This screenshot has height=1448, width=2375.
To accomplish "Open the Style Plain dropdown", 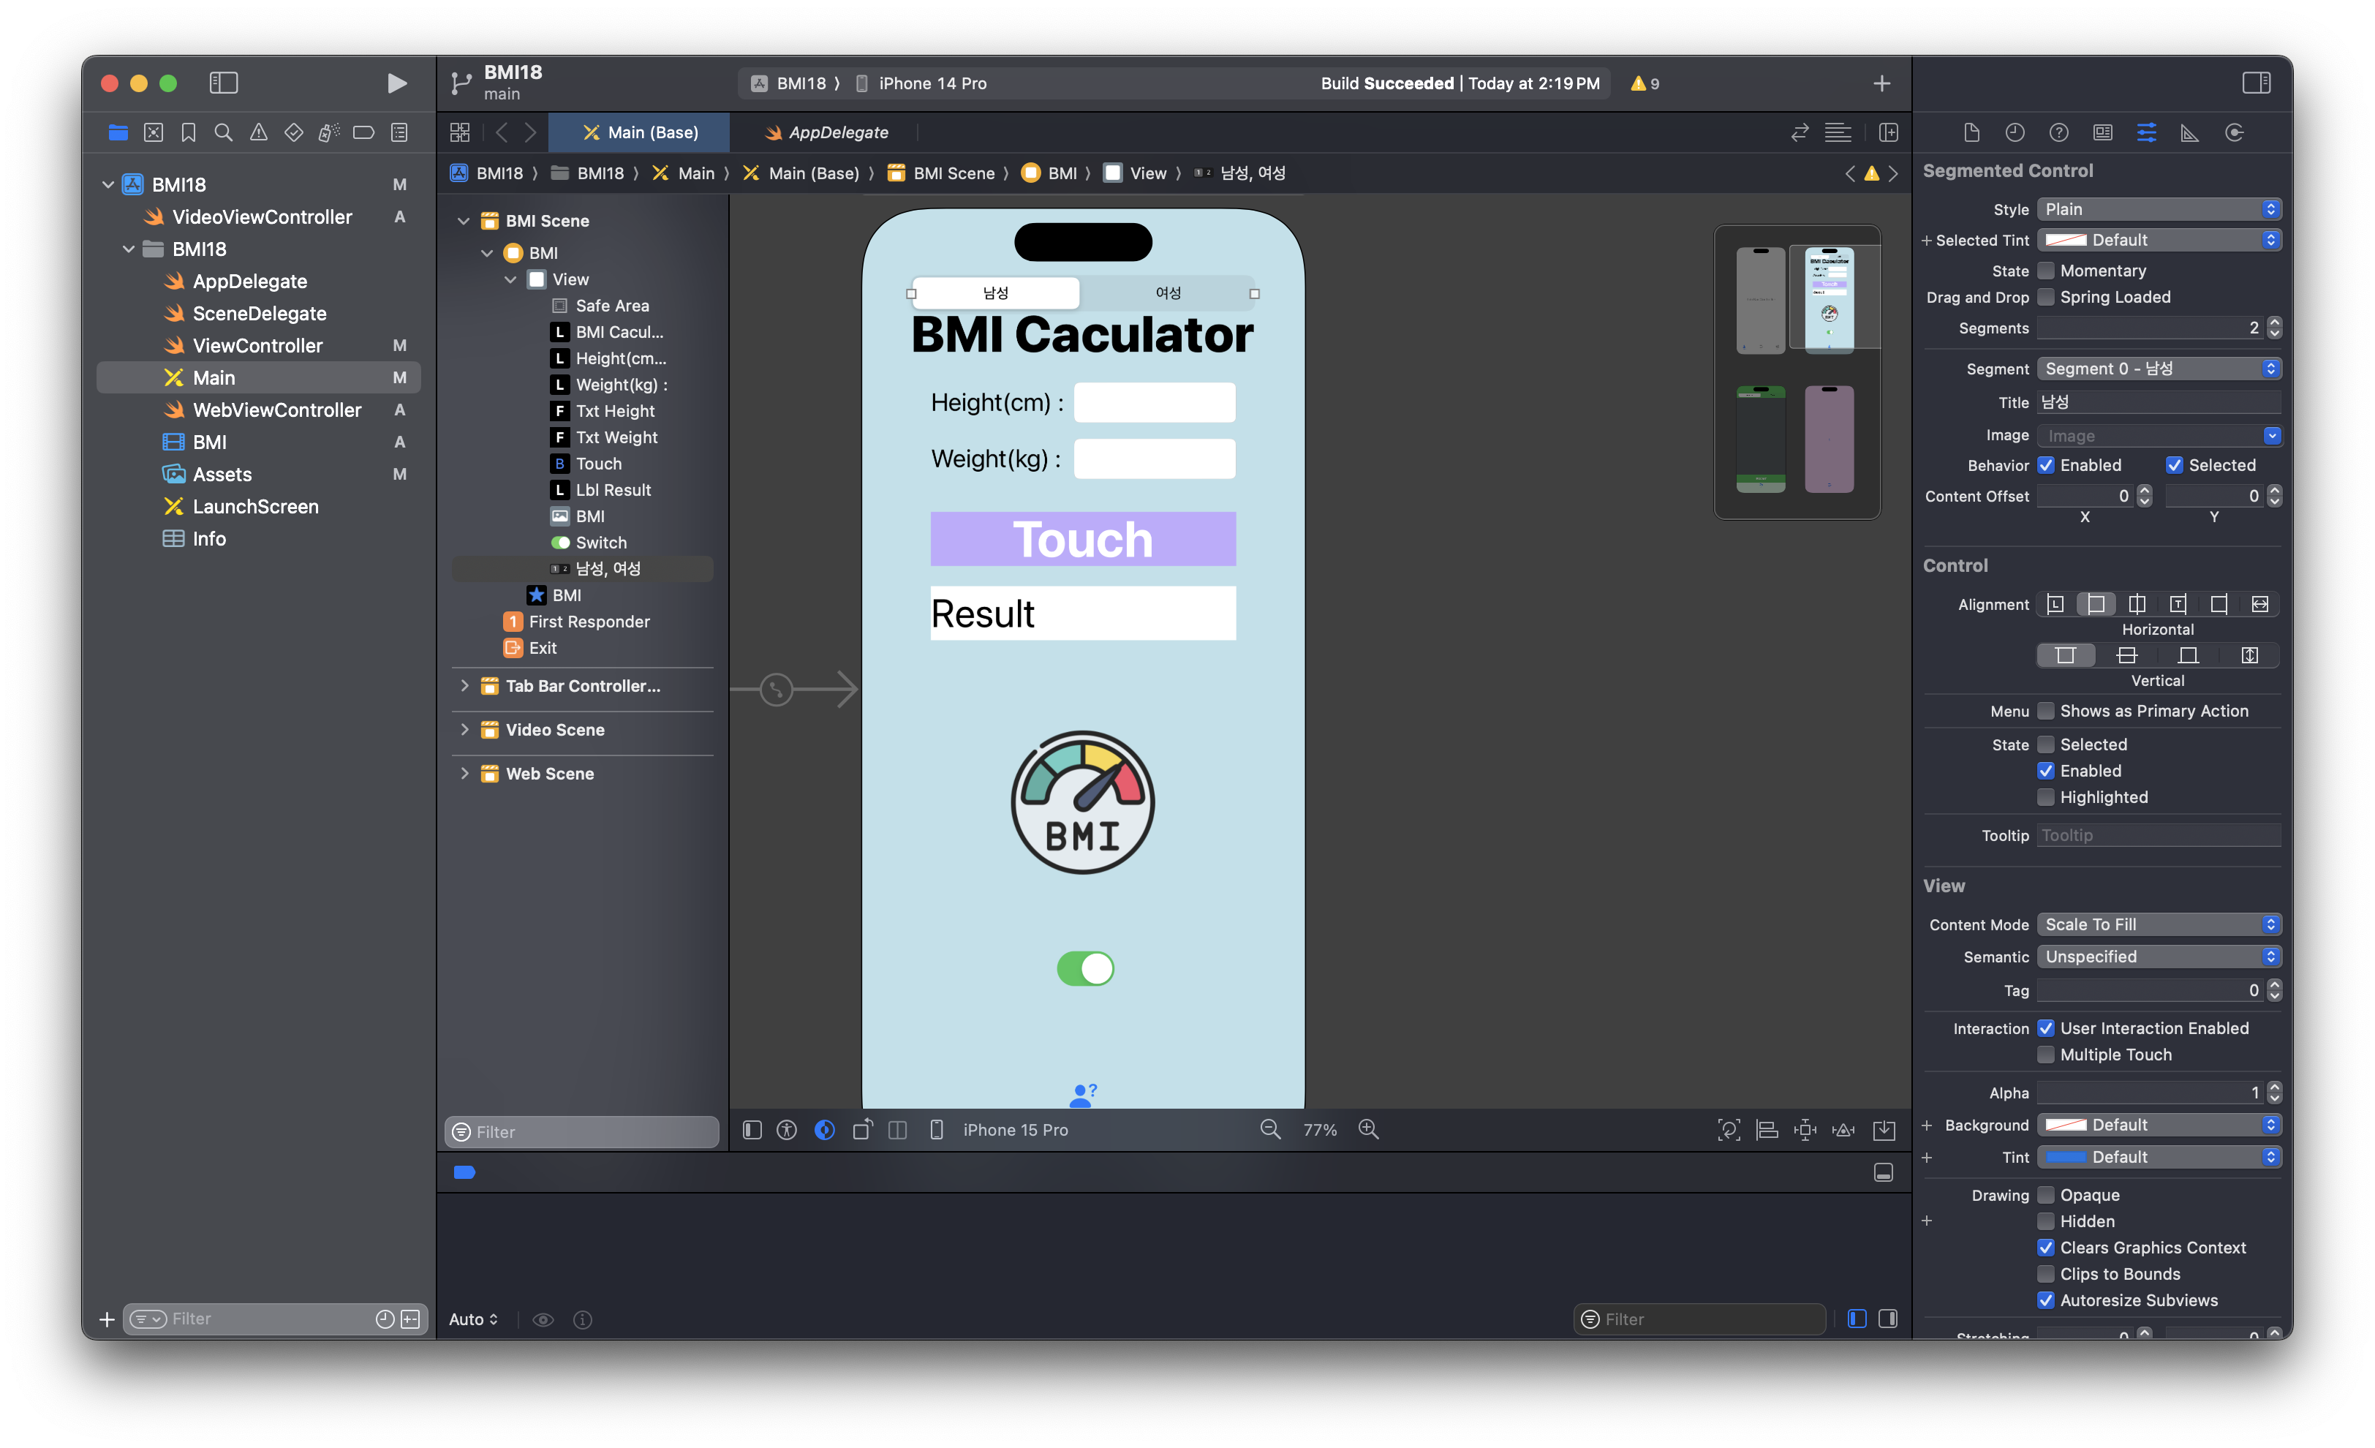I will tap(2158, 209).
